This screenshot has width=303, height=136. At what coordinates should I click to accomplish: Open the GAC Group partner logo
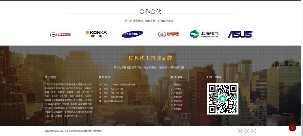tap(60, 34)
